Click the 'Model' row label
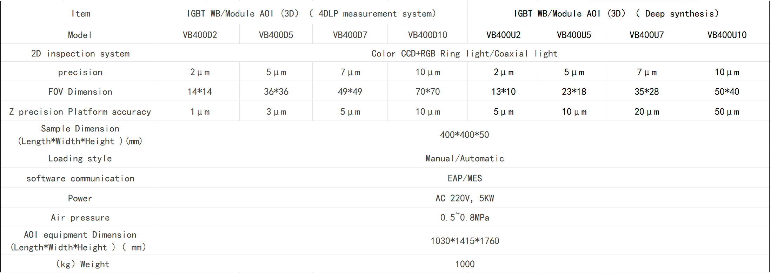Screen dimensions: 771x273 [x=80, y=35]
